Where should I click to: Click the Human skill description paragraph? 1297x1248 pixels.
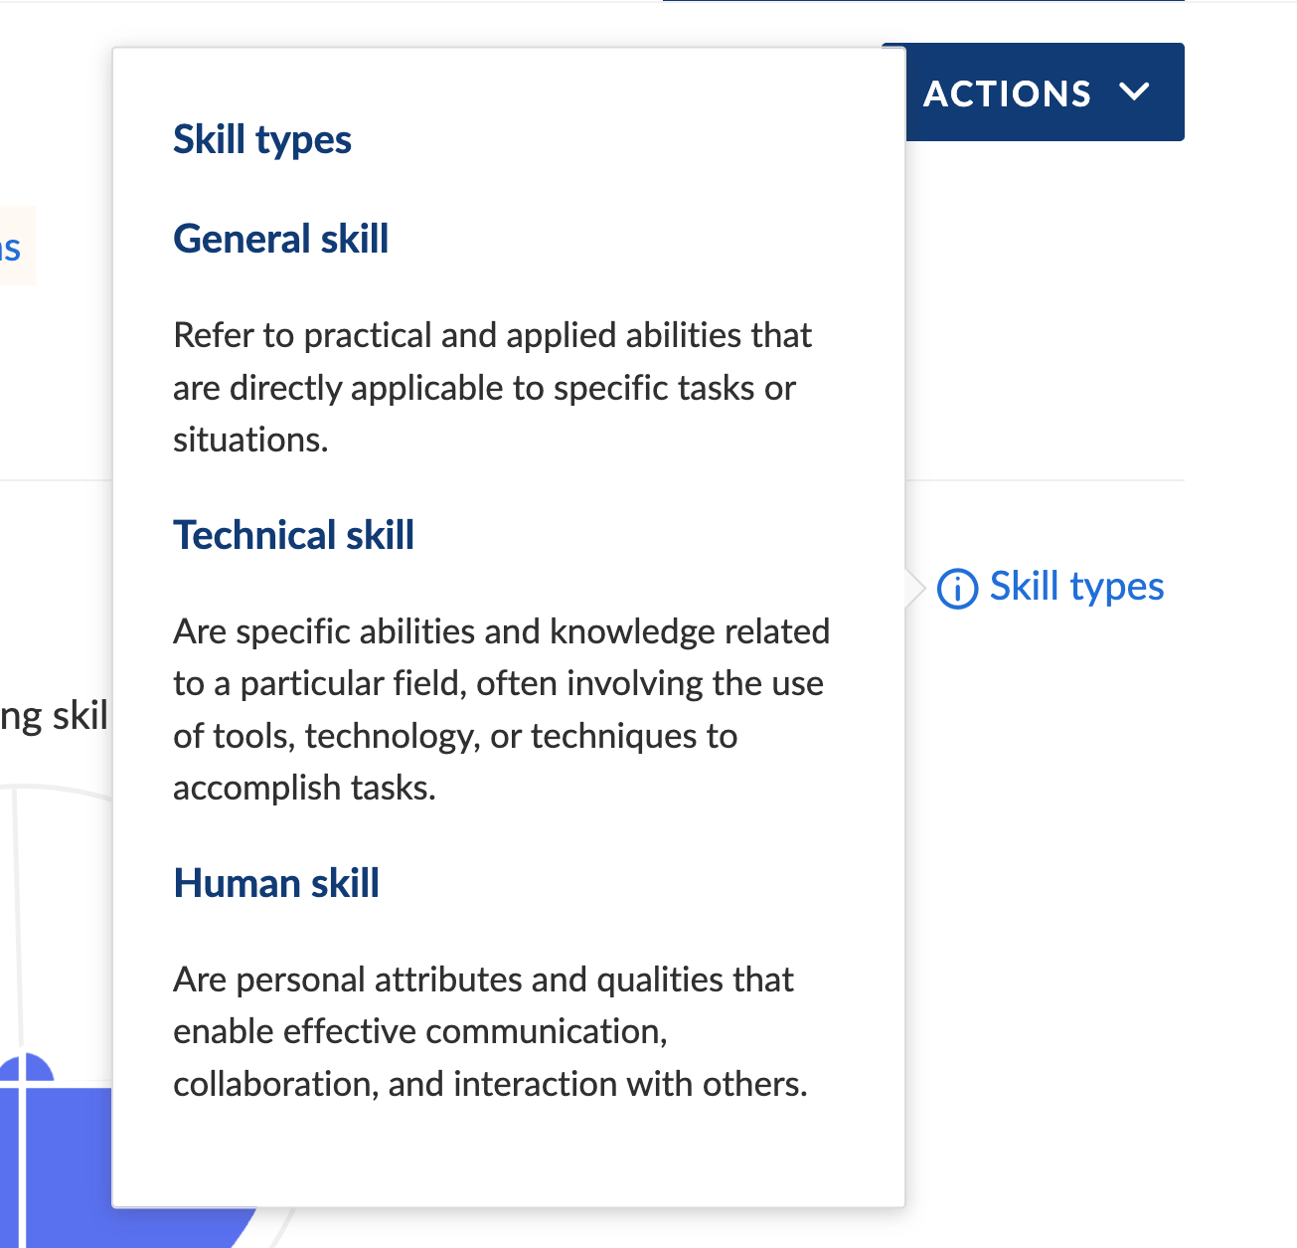click(490, 1031)
